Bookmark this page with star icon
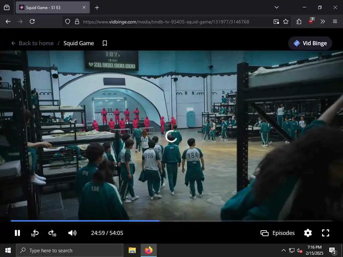Image resolution: width=343 pixels, height=257 pixels. tap(286, 21)
